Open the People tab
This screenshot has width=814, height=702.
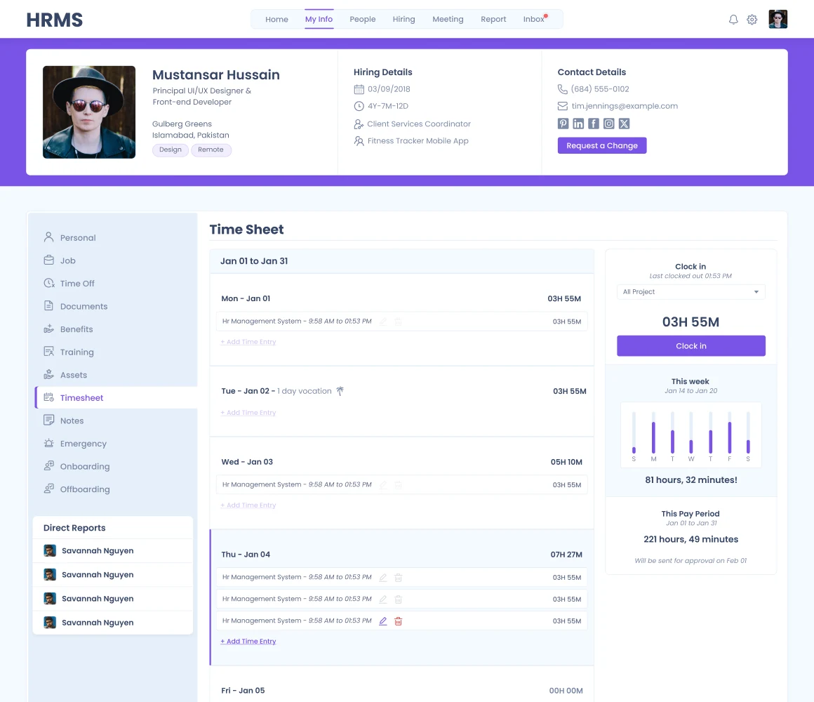tap(362, 19)
